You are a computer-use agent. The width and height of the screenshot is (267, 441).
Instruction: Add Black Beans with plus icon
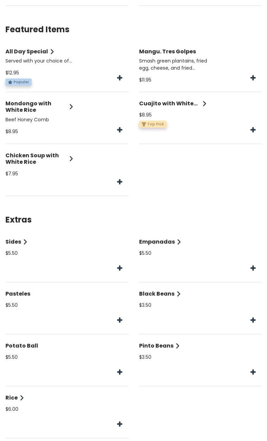coord(253,320)
